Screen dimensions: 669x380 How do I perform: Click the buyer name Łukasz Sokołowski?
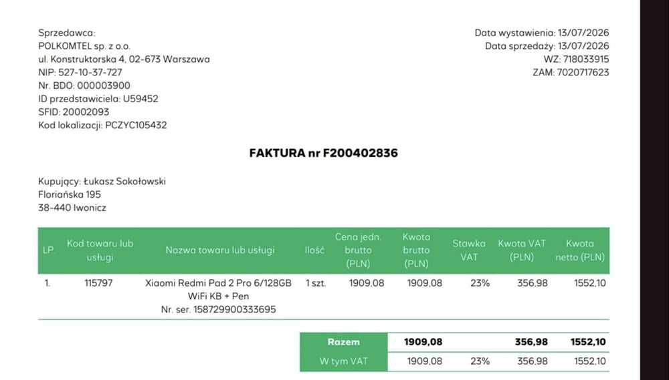click(124, 182)
